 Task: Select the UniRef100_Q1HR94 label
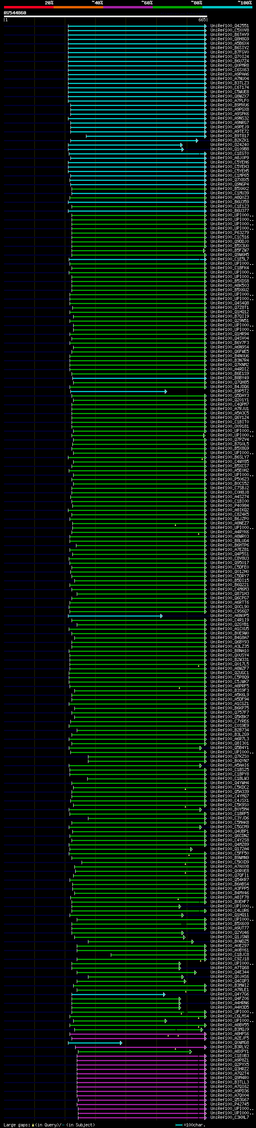tap(230, 334)
